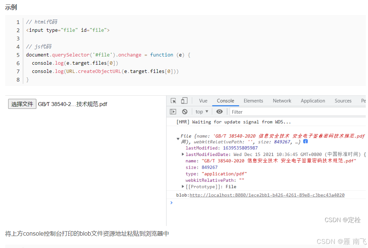The width and height of the screenshot is (368, 248).
Task: Click the 选择文件 file chooser button
Action: click(22, 104)
